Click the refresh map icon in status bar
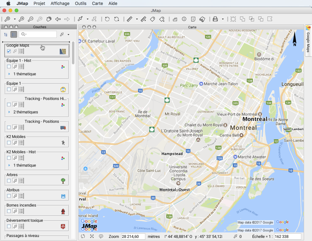 (x=83, y=236)
